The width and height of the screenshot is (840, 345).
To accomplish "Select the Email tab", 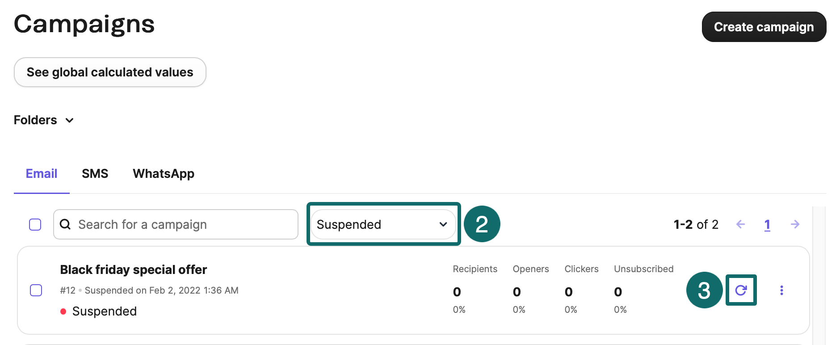I will pos(42,173).
